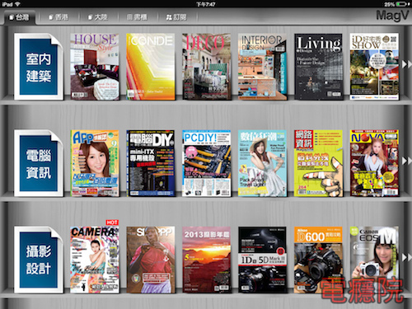Tap the clock in the status bar
The height and width of the screenshot is (309, 412).
pyautogui.click(x=206, y=4)
